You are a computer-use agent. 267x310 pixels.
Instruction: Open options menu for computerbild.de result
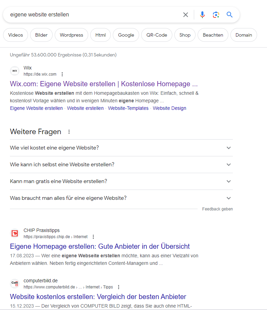coord(119,287)
